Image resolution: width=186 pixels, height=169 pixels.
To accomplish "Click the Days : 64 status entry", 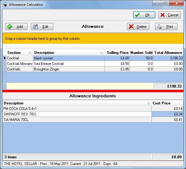I will pos(110,164).
